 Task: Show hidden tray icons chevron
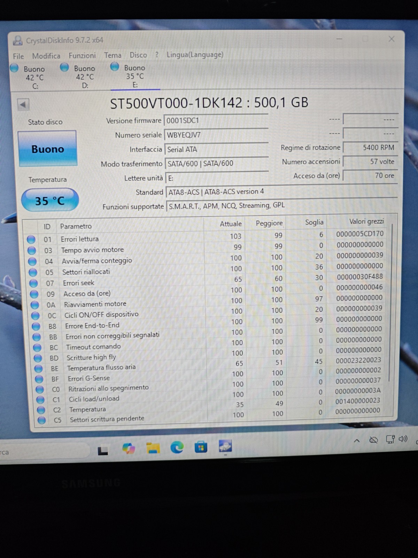(x=357, y=441)
